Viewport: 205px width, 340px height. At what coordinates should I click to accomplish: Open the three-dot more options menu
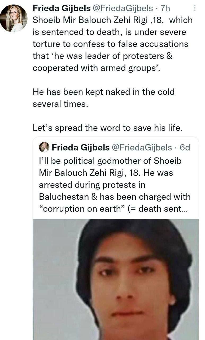(x=194, y=8)
